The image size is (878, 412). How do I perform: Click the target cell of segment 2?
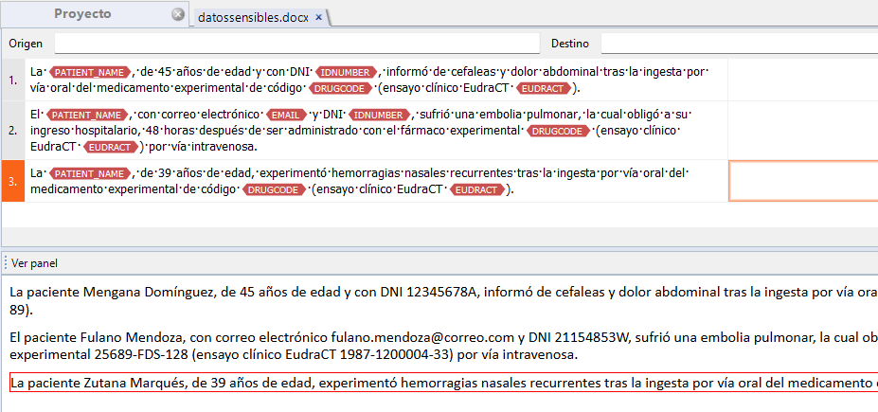(803, 131)
